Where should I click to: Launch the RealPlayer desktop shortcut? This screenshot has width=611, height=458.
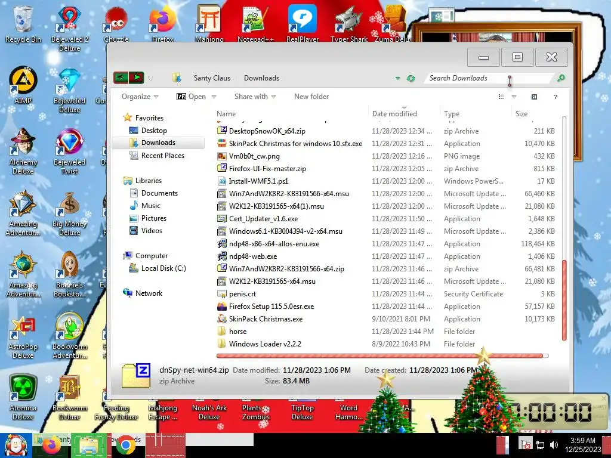[302, 23]
